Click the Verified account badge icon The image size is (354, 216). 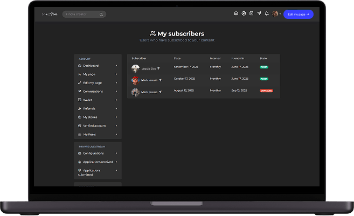(x=79, y=126)
